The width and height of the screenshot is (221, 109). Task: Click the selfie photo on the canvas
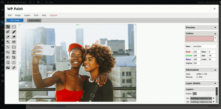[x=77, y=63]
